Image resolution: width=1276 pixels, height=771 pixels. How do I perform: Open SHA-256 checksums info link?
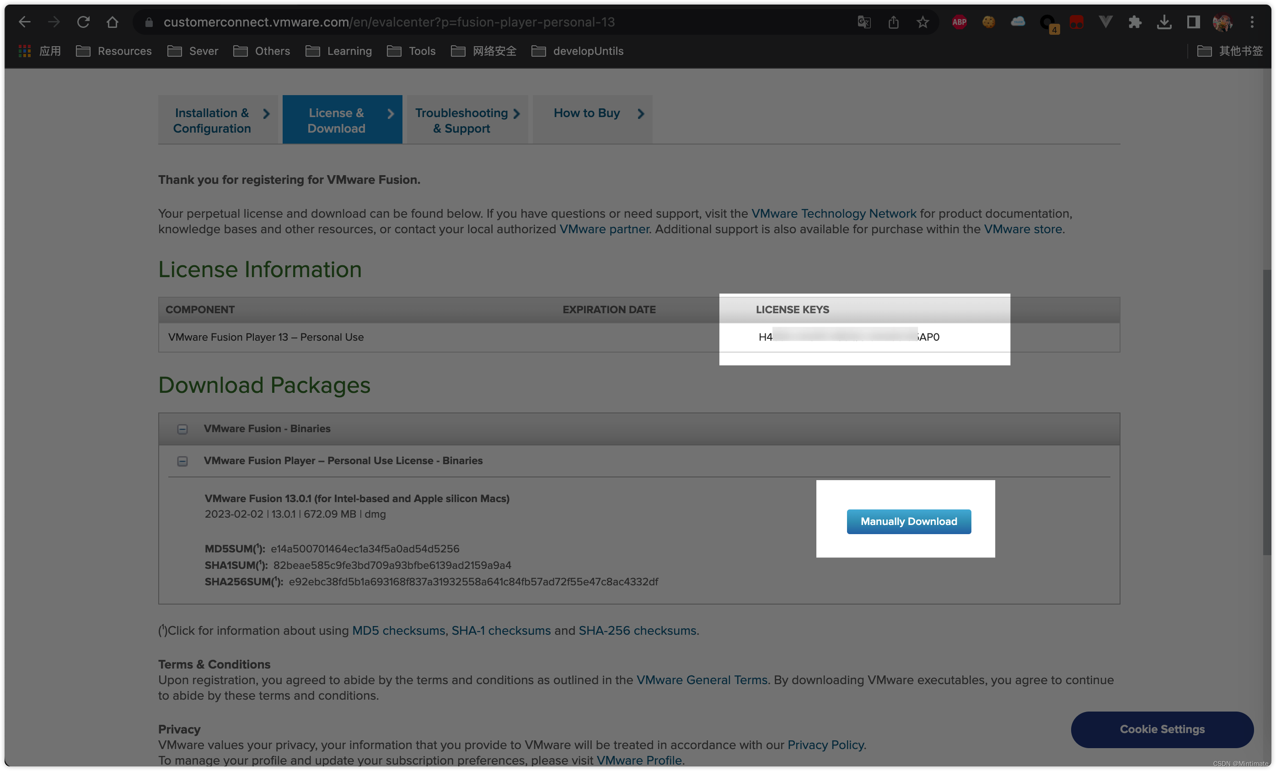tap(637, 630)
